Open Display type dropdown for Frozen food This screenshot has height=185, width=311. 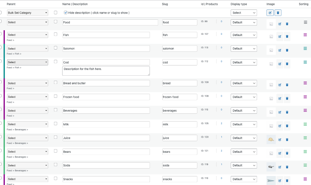tap(244, 97)
